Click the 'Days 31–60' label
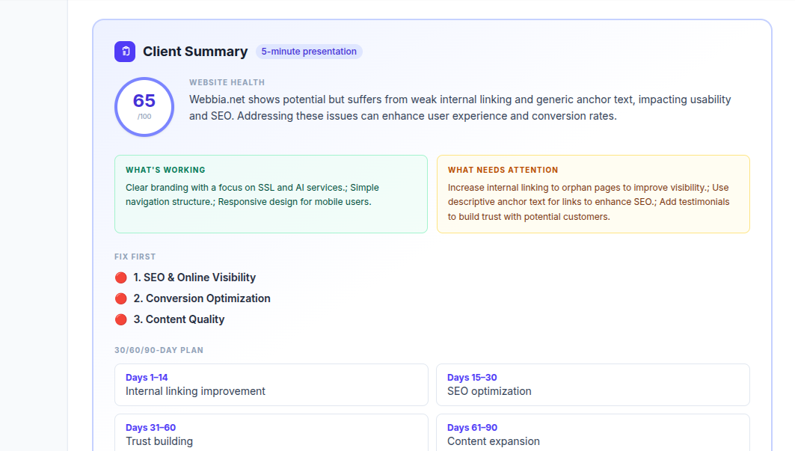The height and width of the screenshot is (451, 795). [x=150, y=428]
